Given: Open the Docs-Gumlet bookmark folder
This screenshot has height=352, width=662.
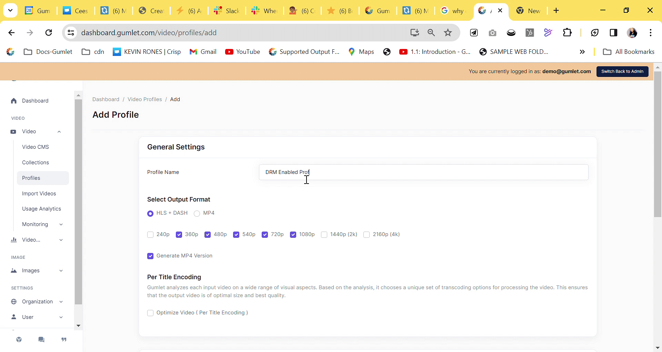Looking at the screenshot, I should click(48, 52).
